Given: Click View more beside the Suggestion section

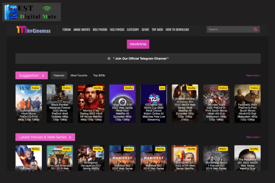Looking at the screenshot, I should (x=253, y=75).
